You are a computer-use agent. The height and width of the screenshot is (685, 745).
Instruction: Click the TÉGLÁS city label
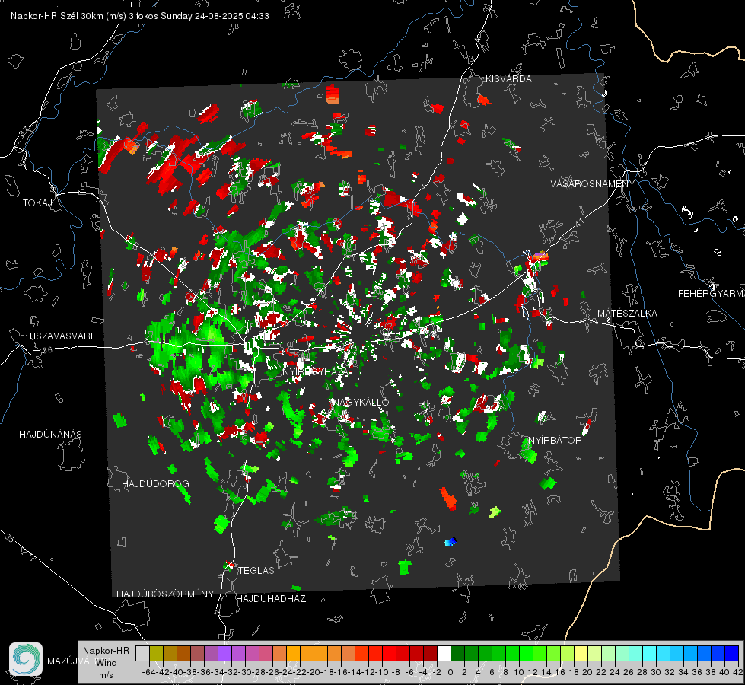[x=256, y=571]
